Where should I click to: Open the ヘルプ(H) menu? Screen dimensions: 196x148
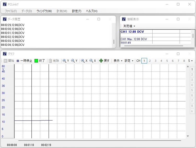92,11
